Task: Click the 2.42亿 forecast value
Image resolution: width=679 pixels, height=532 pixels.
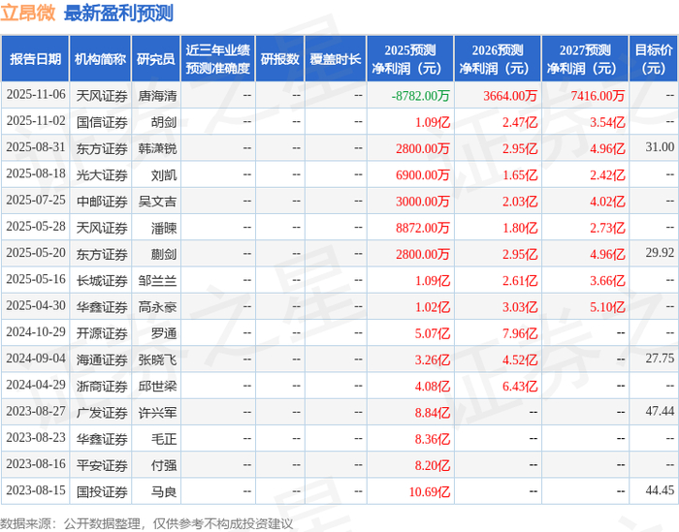Action: tap(607, 175)
